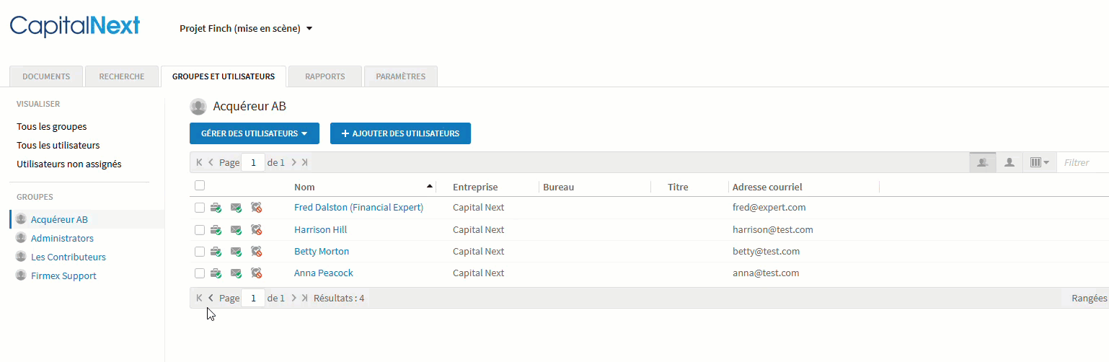Sort by the Titre column header
This screenshot has width=1109, height=362.
tap(678, 187)
